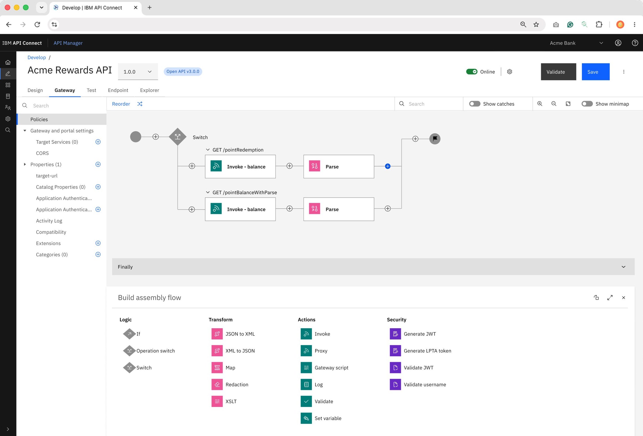The width and height of the screenshot is (643, 436).
Task: Expand the Properties (1) tree item
Action: coord(25,164)
